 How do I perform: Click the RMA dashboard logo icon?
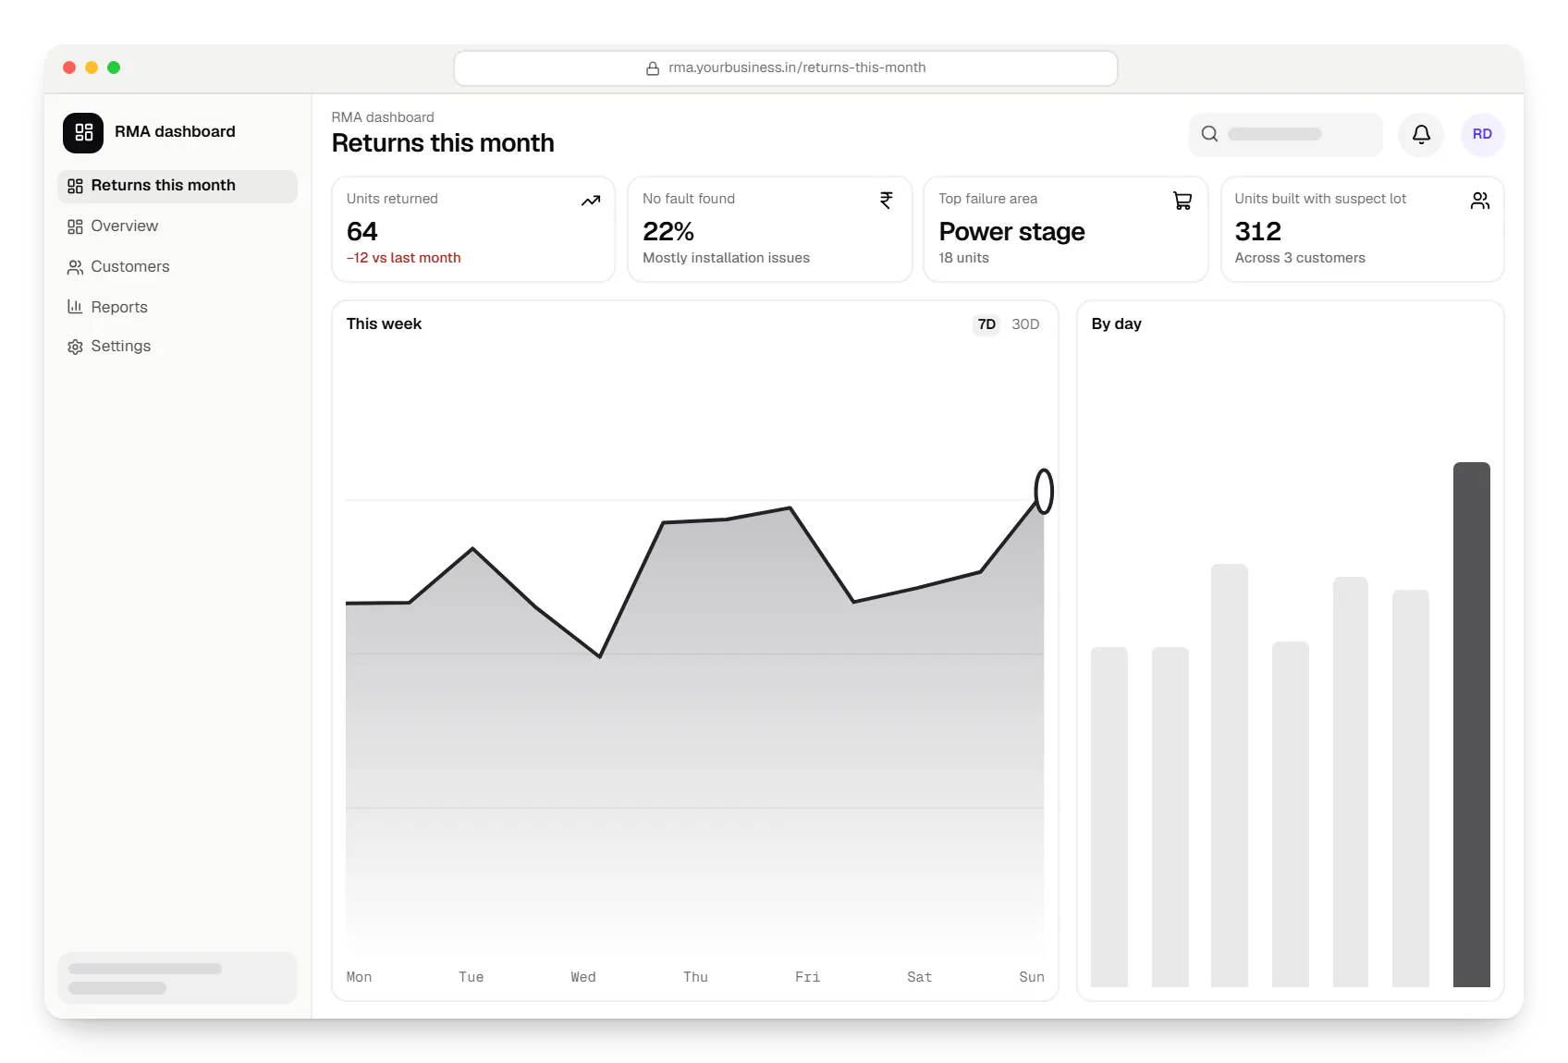tap(83, 132)
